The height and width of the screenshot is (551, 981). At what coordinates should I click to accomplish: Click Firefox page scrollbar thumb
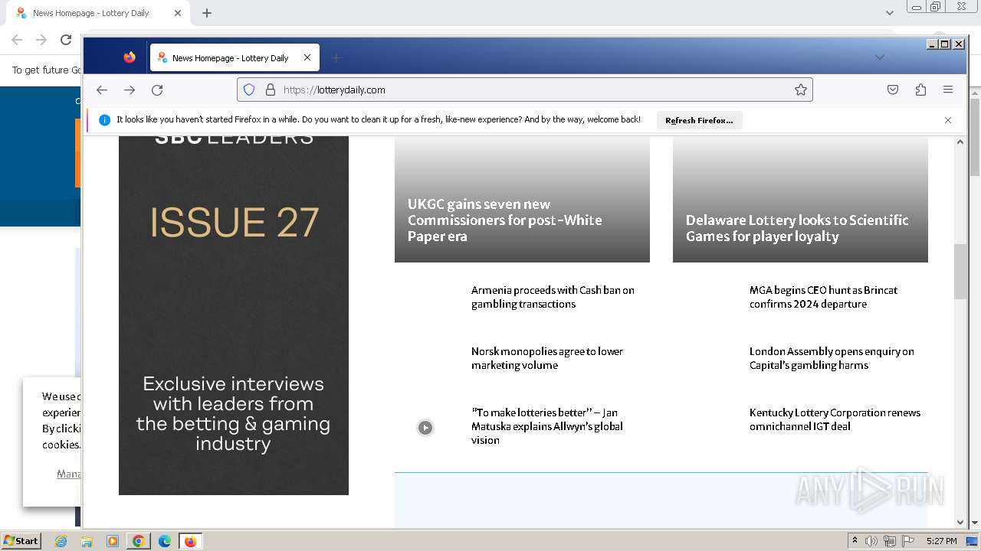tap(960, 272)
